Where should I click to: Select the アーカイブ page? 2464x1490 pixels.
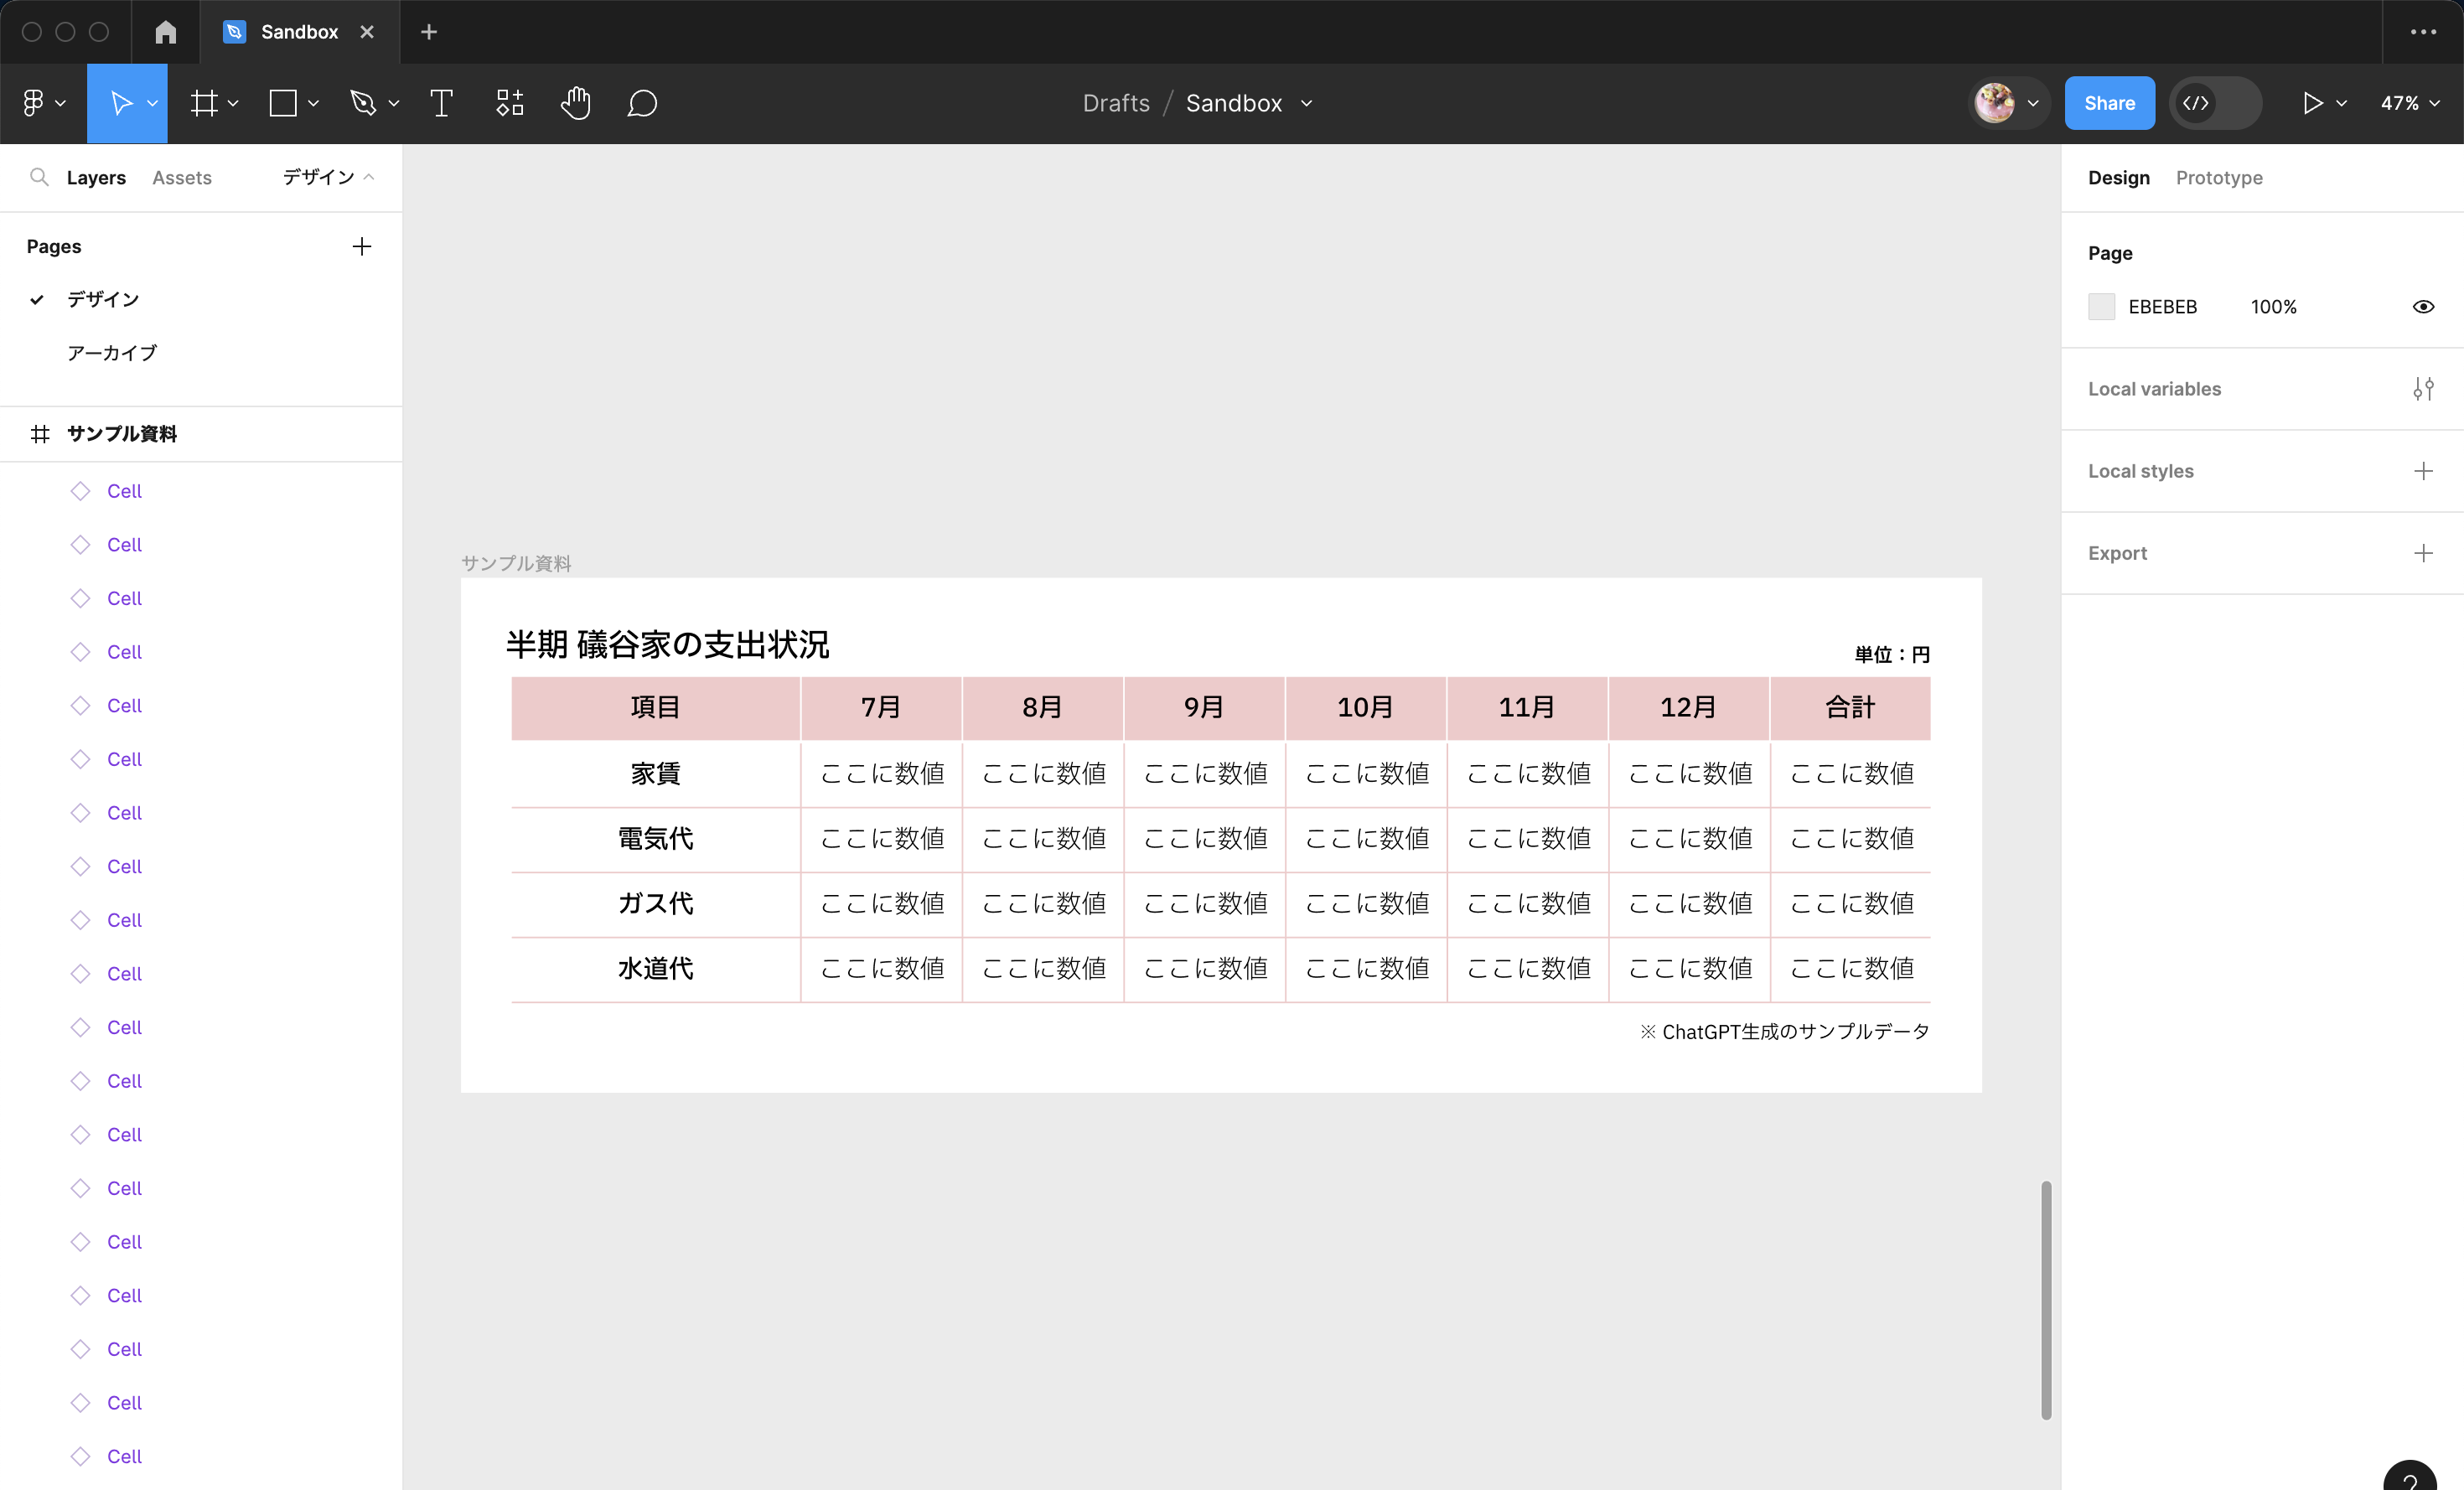112,353
